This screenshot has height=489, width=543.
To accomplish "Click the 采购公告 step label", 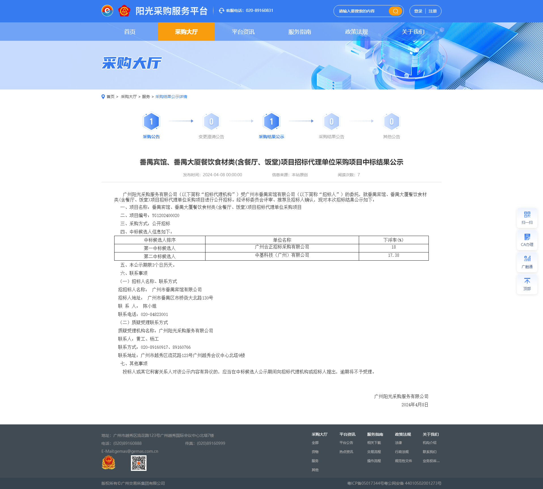I will [151, 137].
